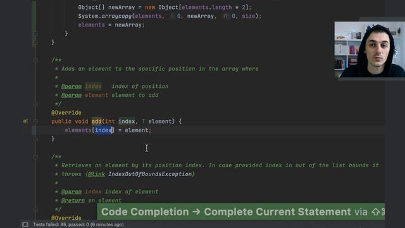Click '@Override' above public void add

(66, 113)
